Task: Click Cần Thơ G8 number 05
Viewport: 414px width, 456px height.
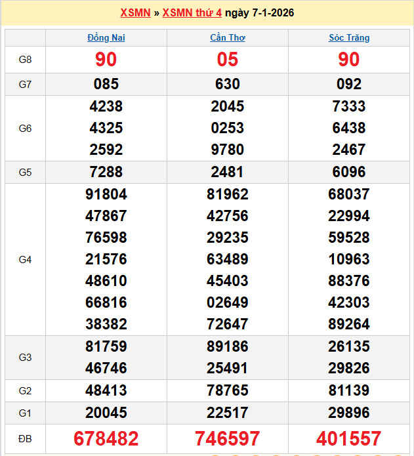Action: pos(227,60)
